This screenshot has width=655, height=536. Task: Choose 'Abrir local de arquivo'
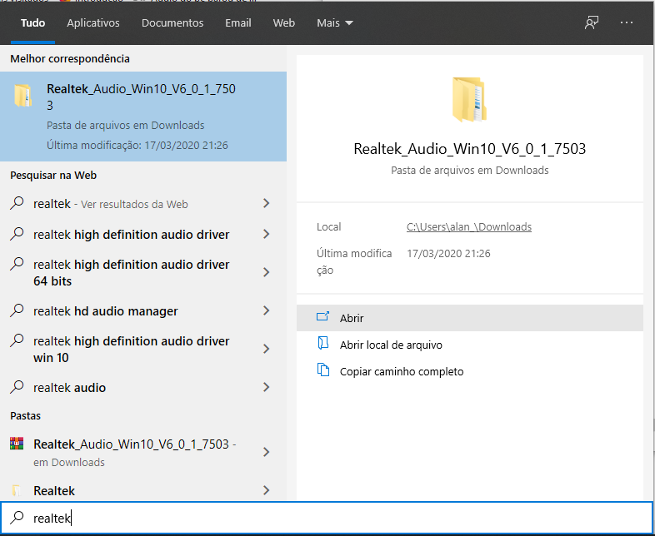point(469,345)
